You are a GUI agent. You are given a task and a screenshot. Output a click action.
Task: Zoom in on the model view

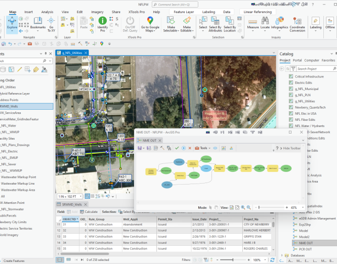click(x=243, y=207)
